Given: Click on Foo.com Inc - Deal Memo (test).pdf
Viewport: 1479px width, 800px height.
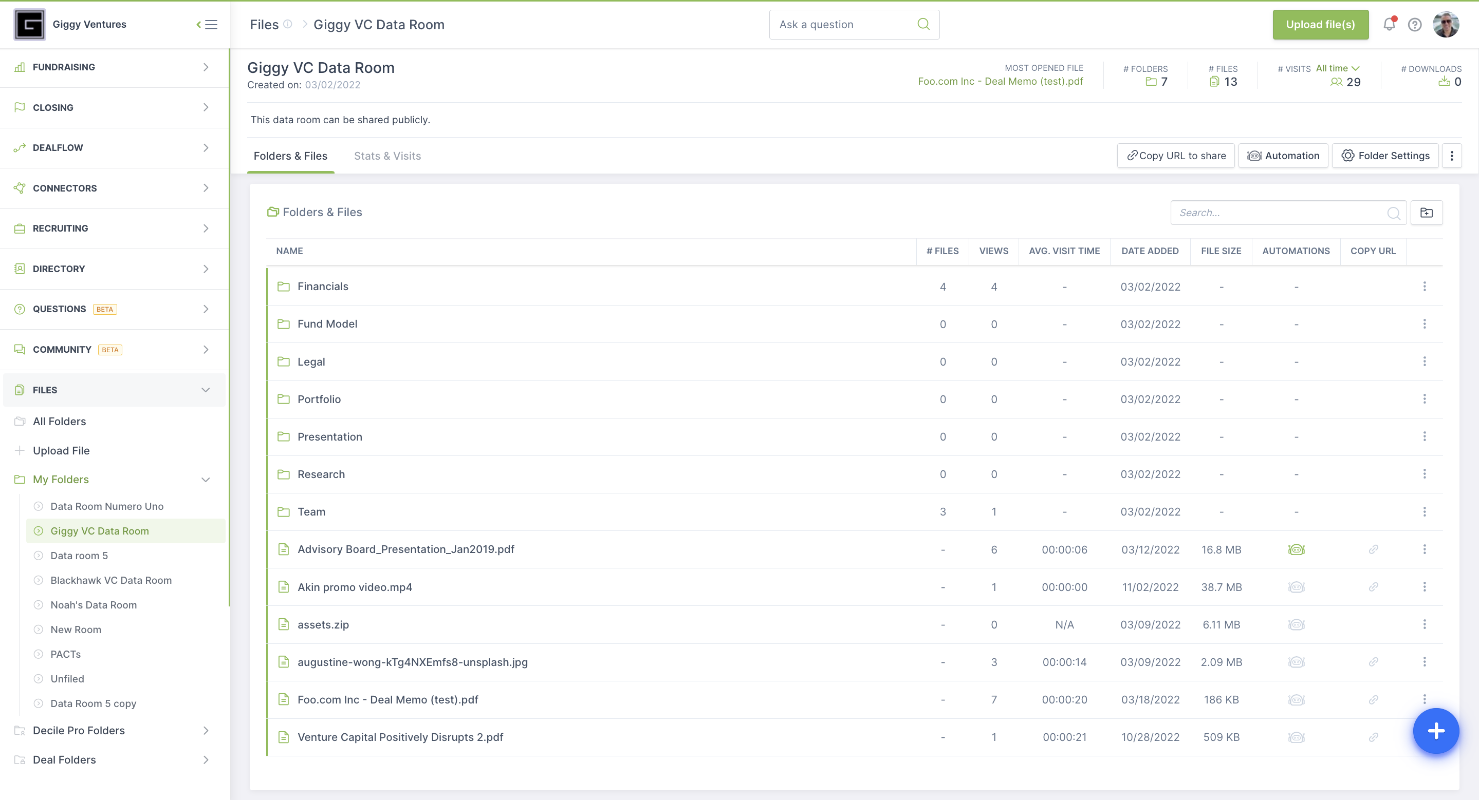Looking at the screenshot, I should [387, 699].
